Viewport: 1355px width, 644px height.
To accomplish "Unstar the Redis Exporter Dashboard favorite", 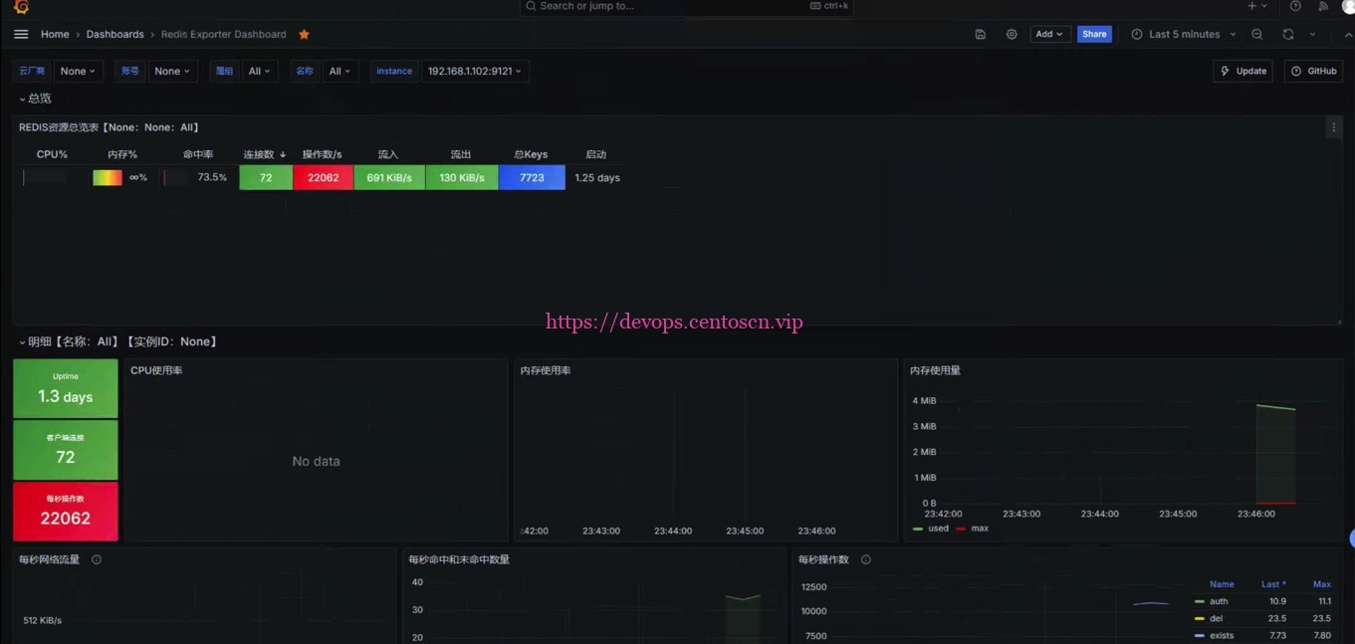I will [x=304, y=33].
